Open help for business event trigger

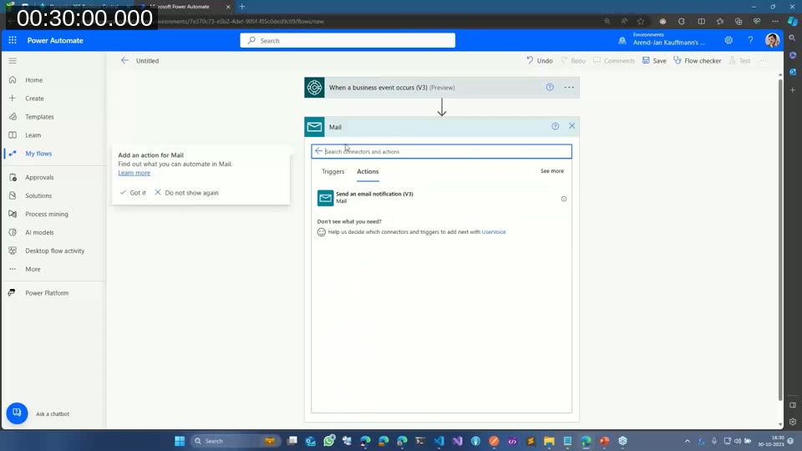pos(550,88)
